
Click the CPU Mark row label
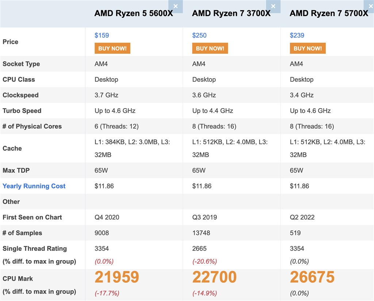point(18,278)
